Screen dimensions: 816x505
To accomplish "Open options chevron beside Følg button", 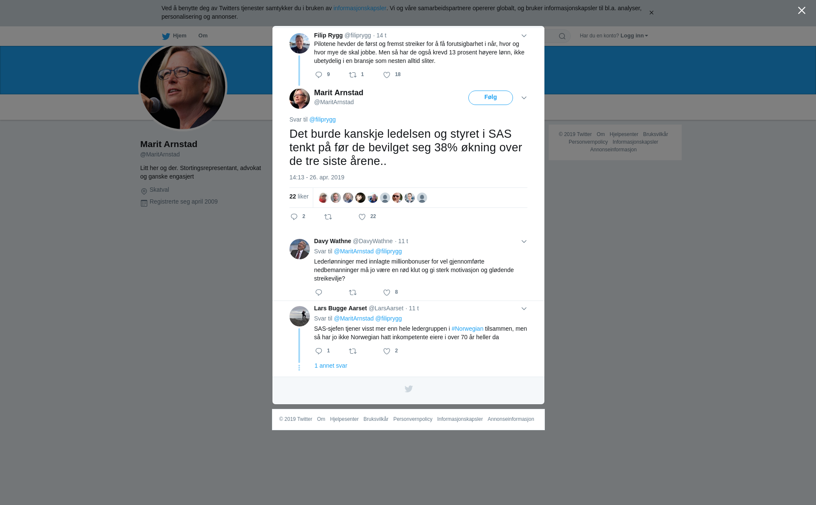I will tap(524, 98).
